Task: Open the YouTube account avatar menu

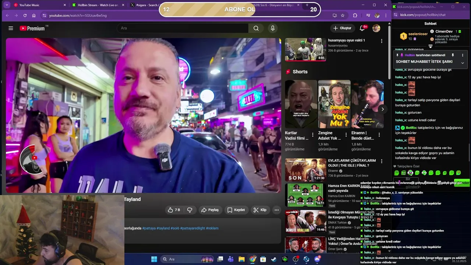Action: click(376, 28)
